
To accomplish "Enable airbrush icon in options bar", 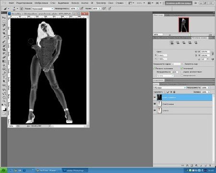I will [x=104, y=9].
